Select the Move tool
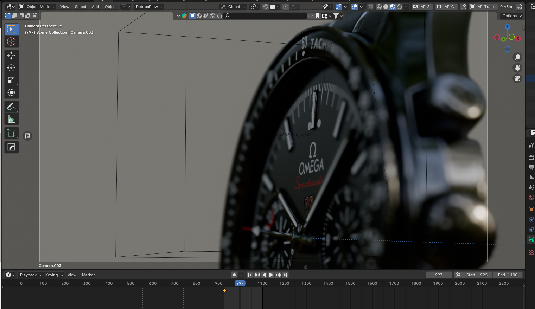The height and width of the screenshot is (309, 535). point(11,56)
